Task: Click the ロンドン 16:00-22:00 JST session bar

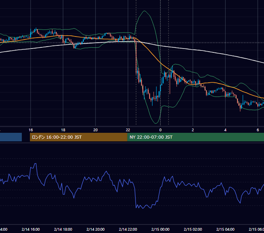Action: pyautogui.click(x=78, y=137)
